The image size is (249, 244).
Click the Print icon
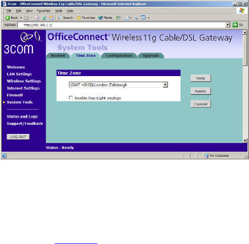click(x=136, y=18)
